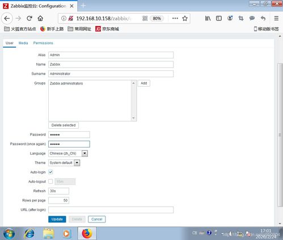The height and width of the screenshot is (240, 283).
Task: Go to the Firefox home page icon
Action: click(x=40, y=18)
